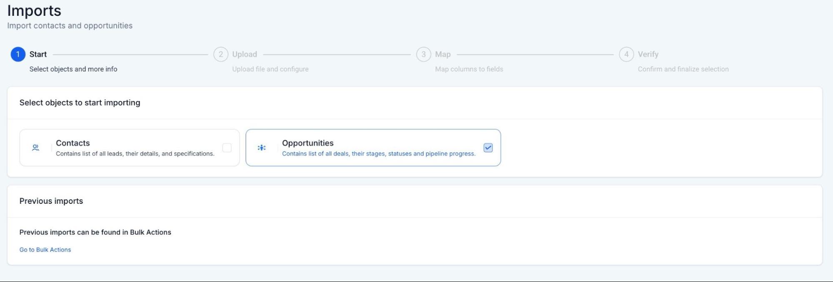Click the step 2 numbered circle
Viewport: 833px width, 282px height.
(x=221, y=54)
